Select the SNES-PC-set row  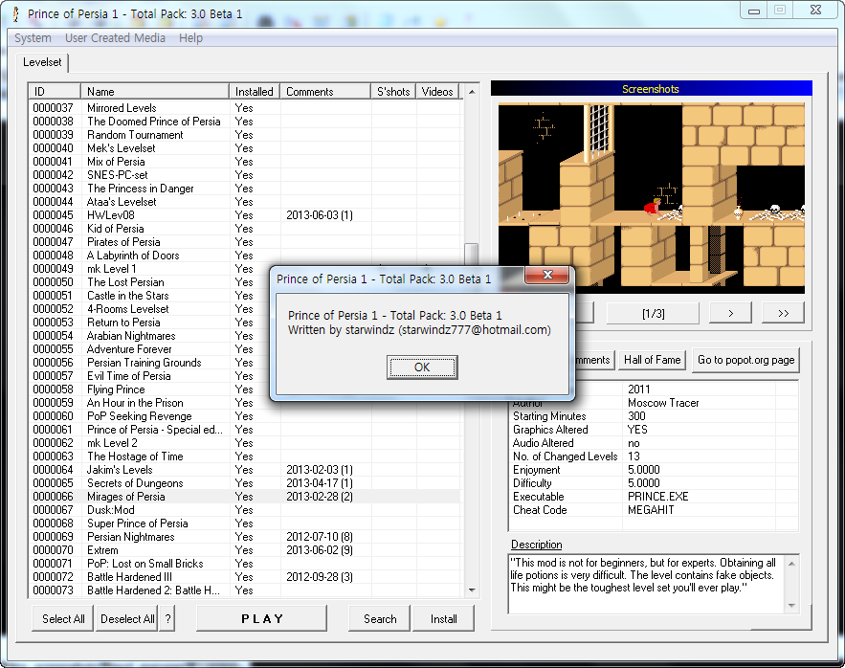pyautogui.click(x=245, y=175)
